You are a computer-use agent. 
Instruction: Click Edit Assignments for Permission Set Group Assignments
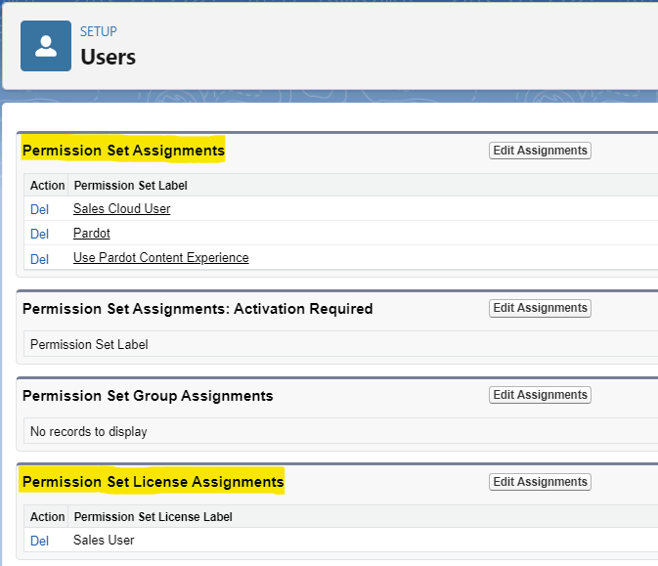point(540,395)
